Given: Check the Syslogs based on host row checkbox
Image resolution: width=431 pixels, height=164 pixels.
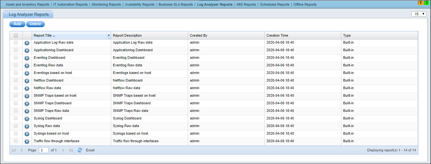Looking at the screenshot, I should (16, 133).
